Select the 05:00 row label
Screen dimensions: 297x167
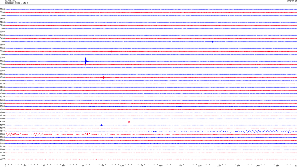coord(2,42)
